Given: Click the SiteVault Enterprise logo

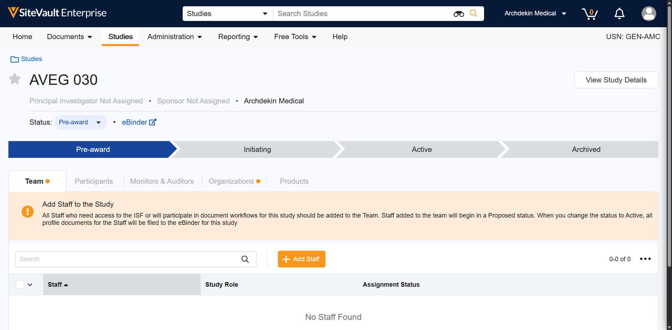Looking at the screenshot, I should (57, 13).
